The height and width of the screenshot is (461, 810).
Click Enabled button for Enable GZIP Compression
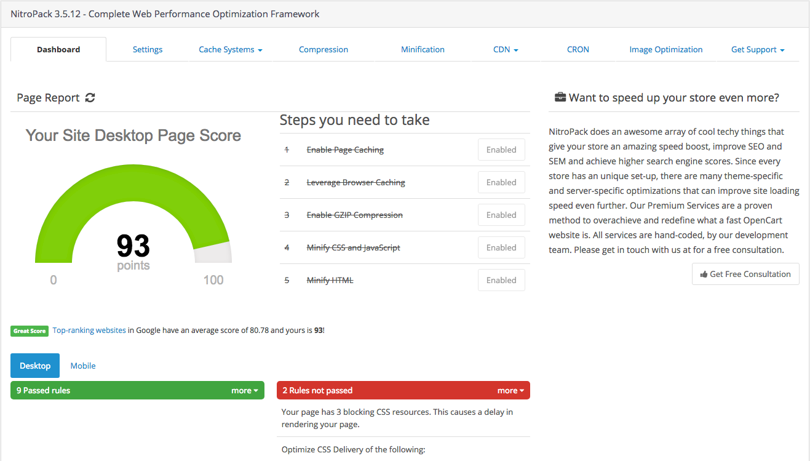click(501, 215)
